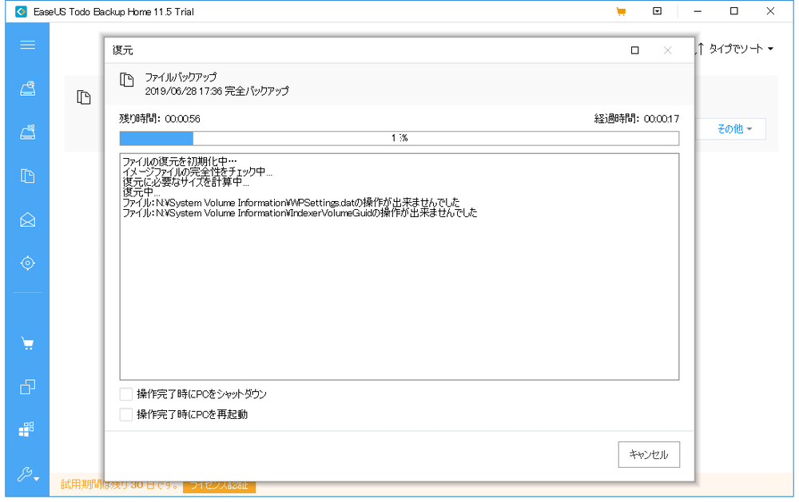Viewport: 799px width, 502px height.
Task: Click the キャンセル button
Action: point(649,454)
